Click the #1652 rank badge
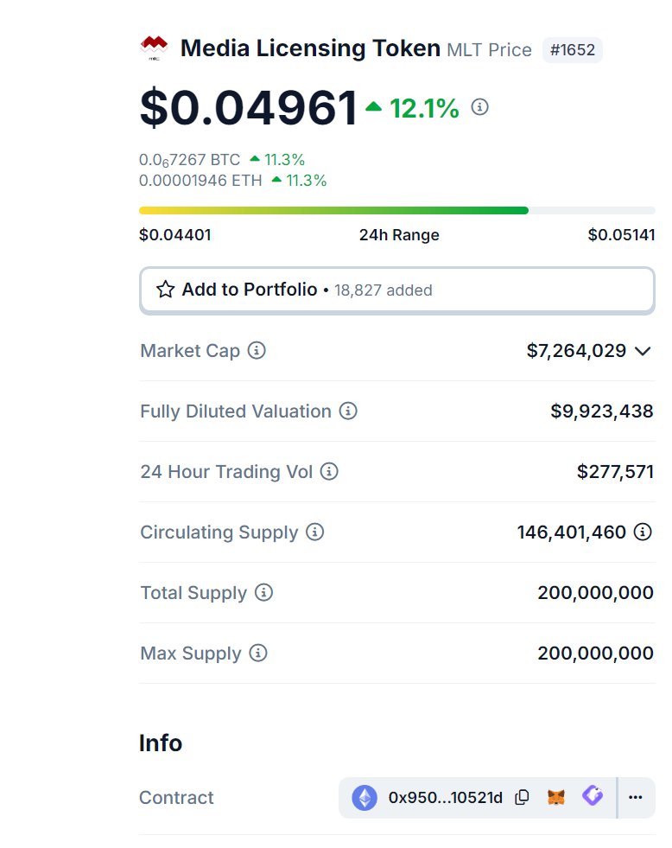Viewport: 672px width, 848px height. click(x=572, y=50)
